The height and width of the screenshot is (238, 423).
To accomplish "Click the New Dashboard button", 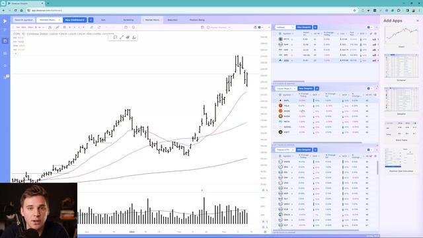I will point(75,20).
